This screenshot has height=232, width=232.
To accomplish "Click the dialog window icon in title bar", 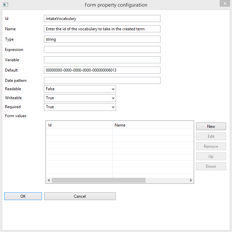I will (5, 5).
